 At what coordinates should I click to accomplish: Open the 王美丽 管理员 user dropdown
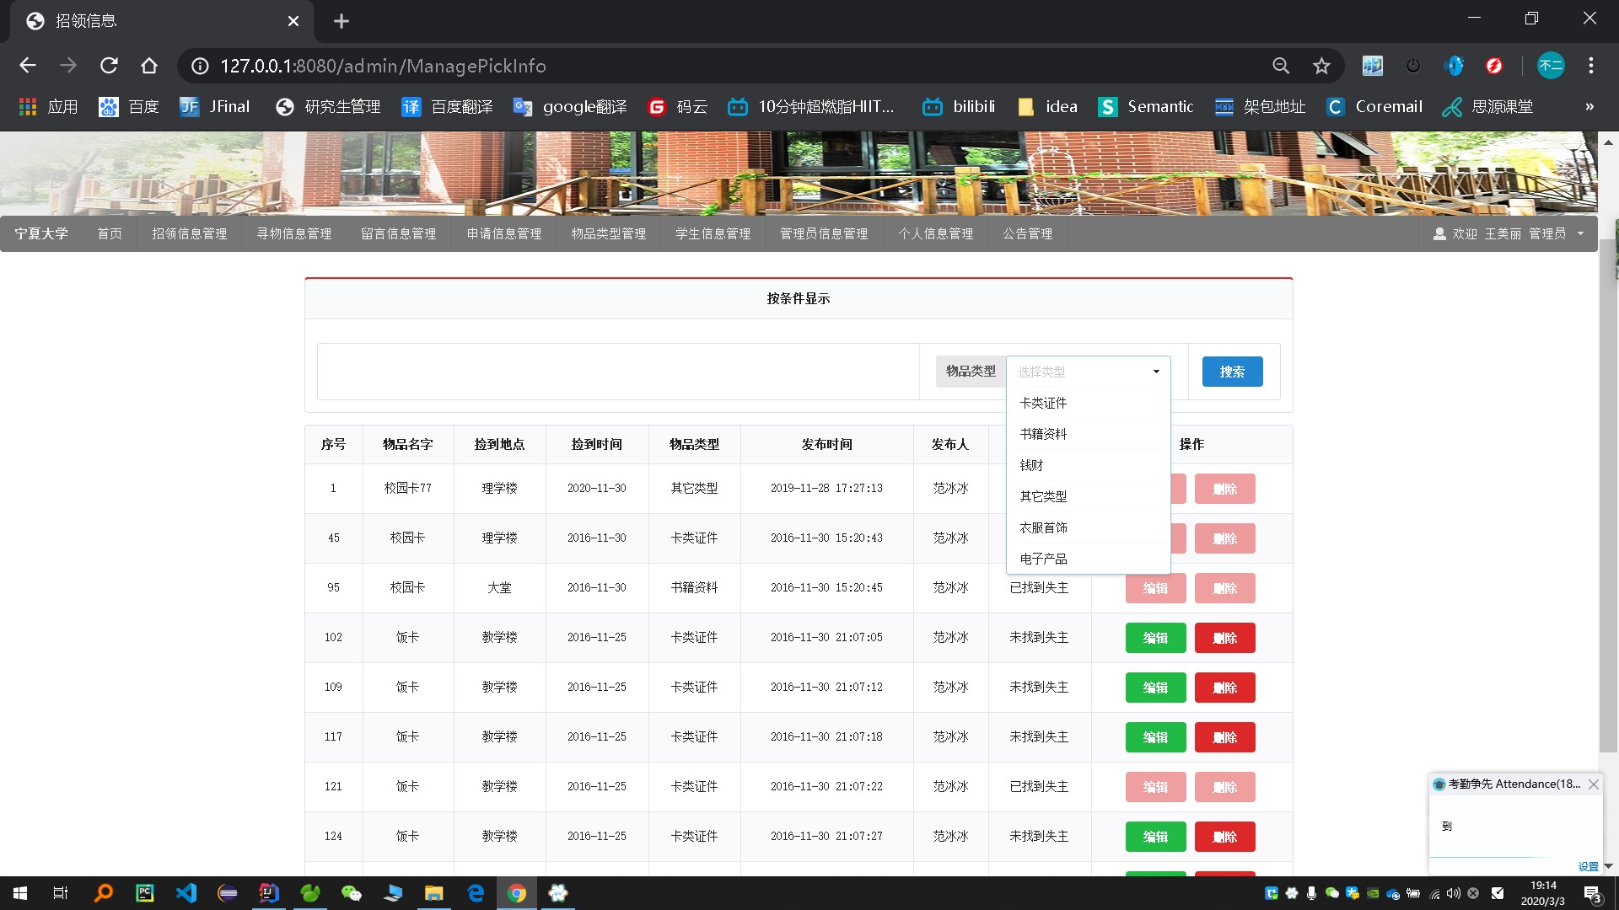[x=1508, y=233]
